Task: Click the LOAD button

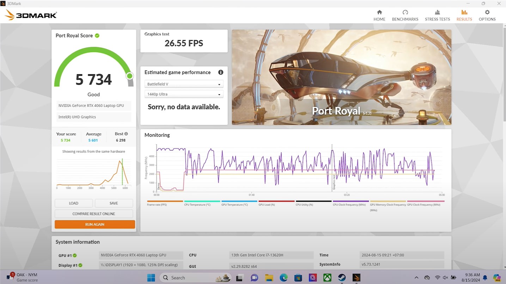Action: (x=74, y=203)
